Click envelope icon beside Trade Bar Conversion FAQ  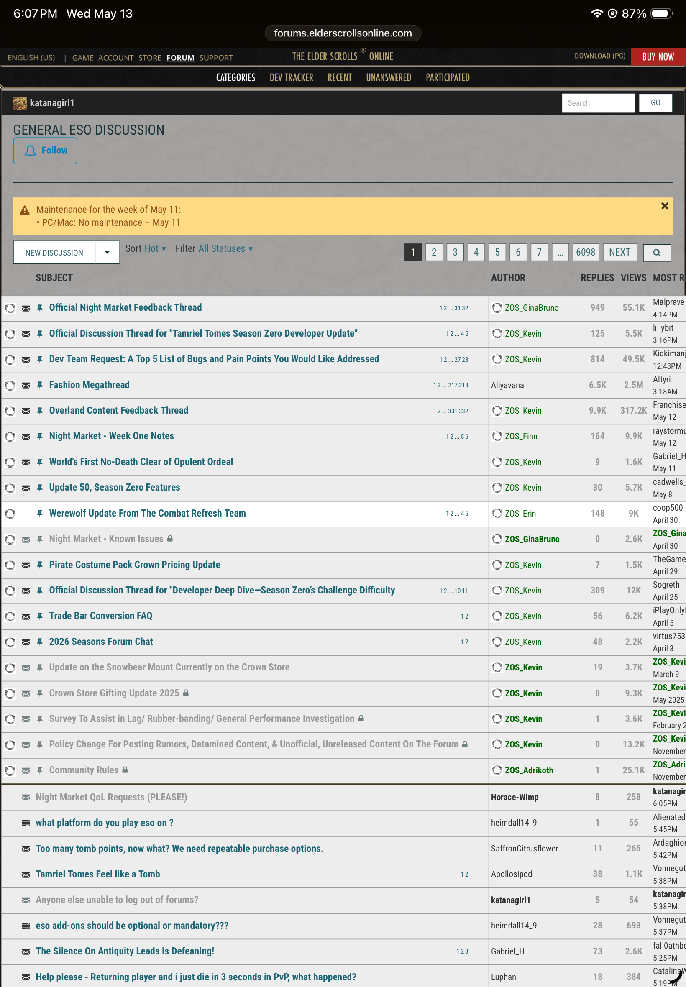click(26, 616)
